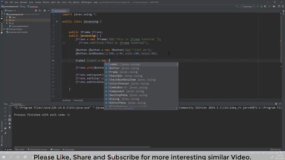Toggle scroll to end in Run console
This screenshot has height=160, width=285.
[x=10, y=120]
